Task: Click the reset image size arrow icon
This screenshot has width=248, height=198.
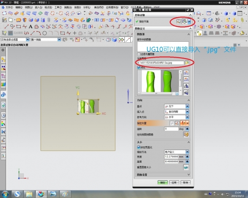Action: (186, 167)
